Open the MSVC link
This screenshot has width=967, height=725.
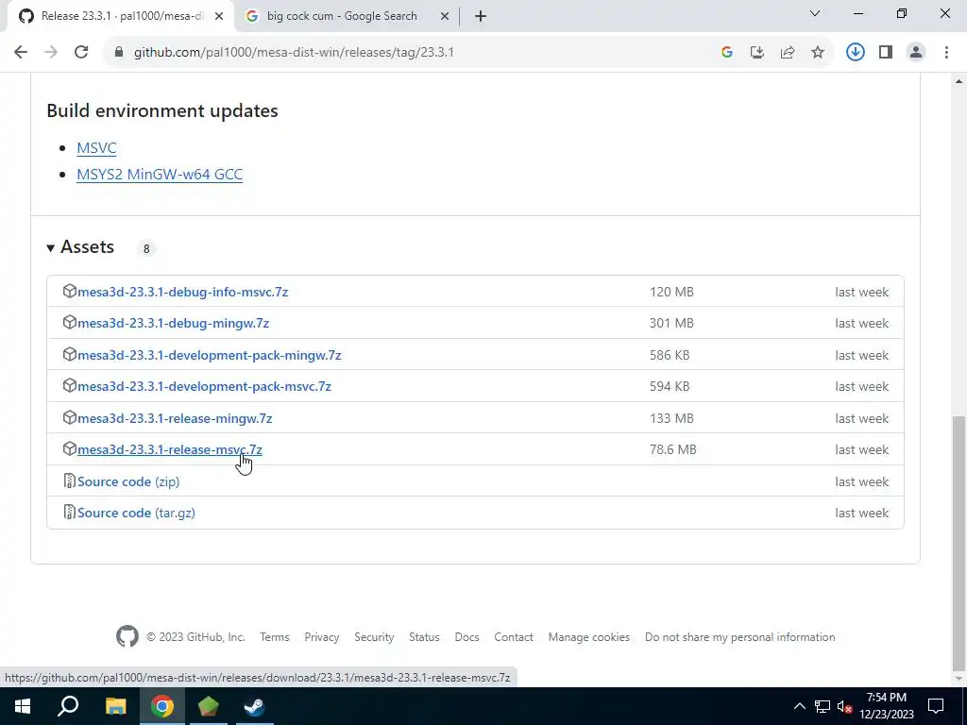(x=96, y=148)
